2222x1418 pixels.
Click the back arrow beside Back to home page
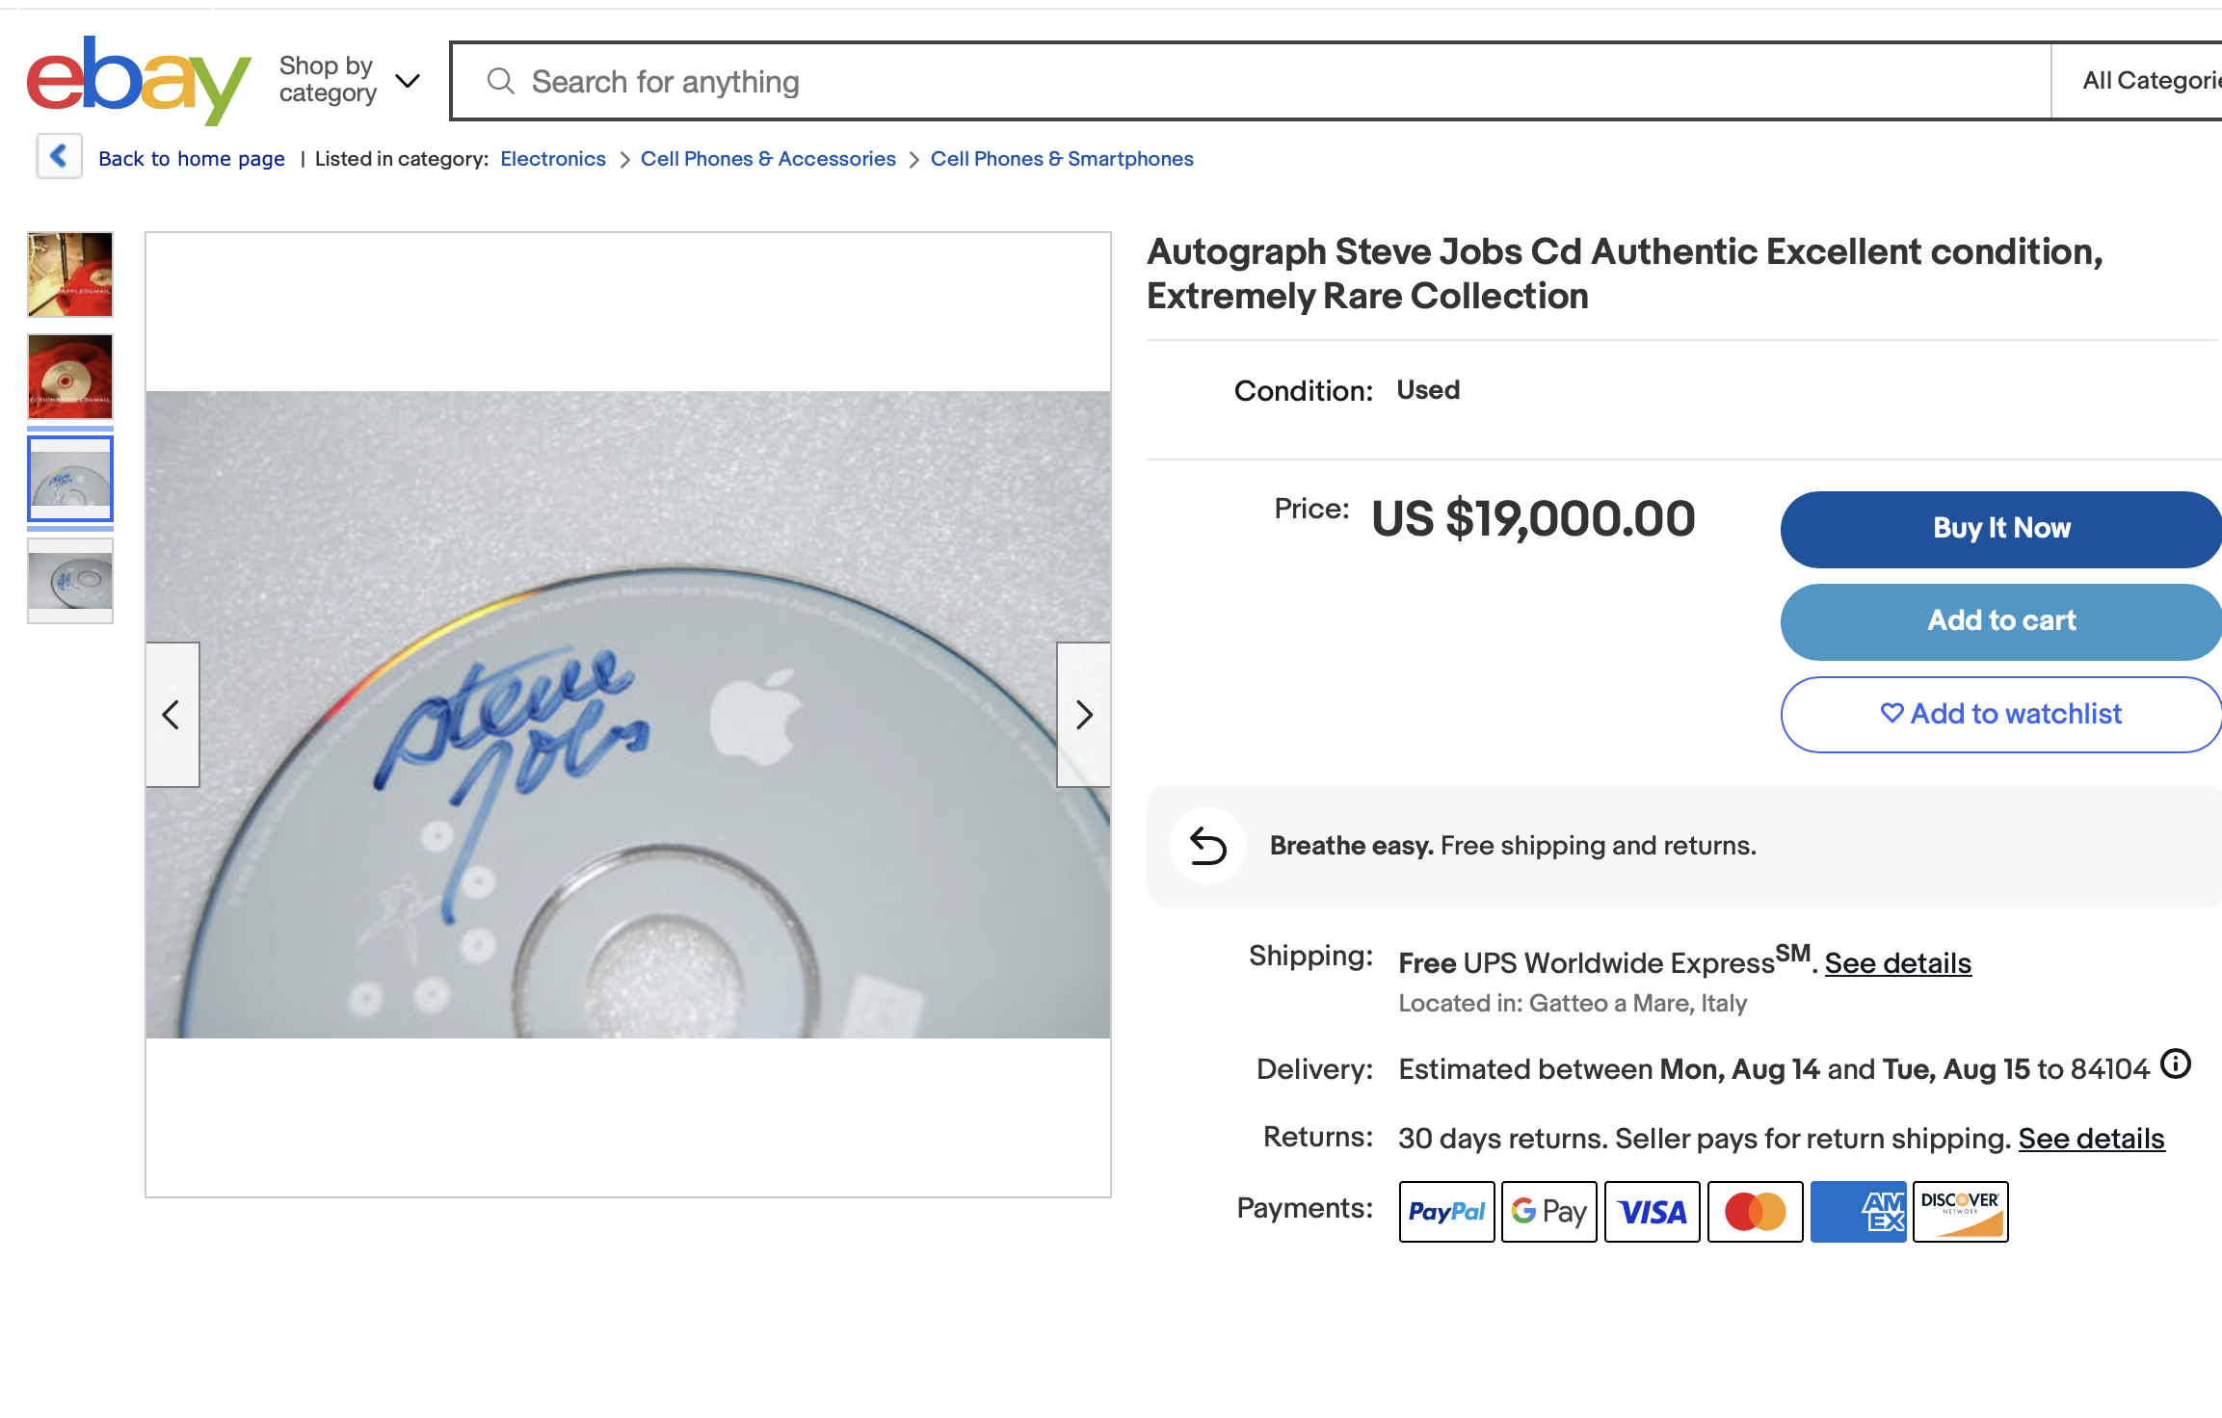pyautogui.click(x=59, y=156)
